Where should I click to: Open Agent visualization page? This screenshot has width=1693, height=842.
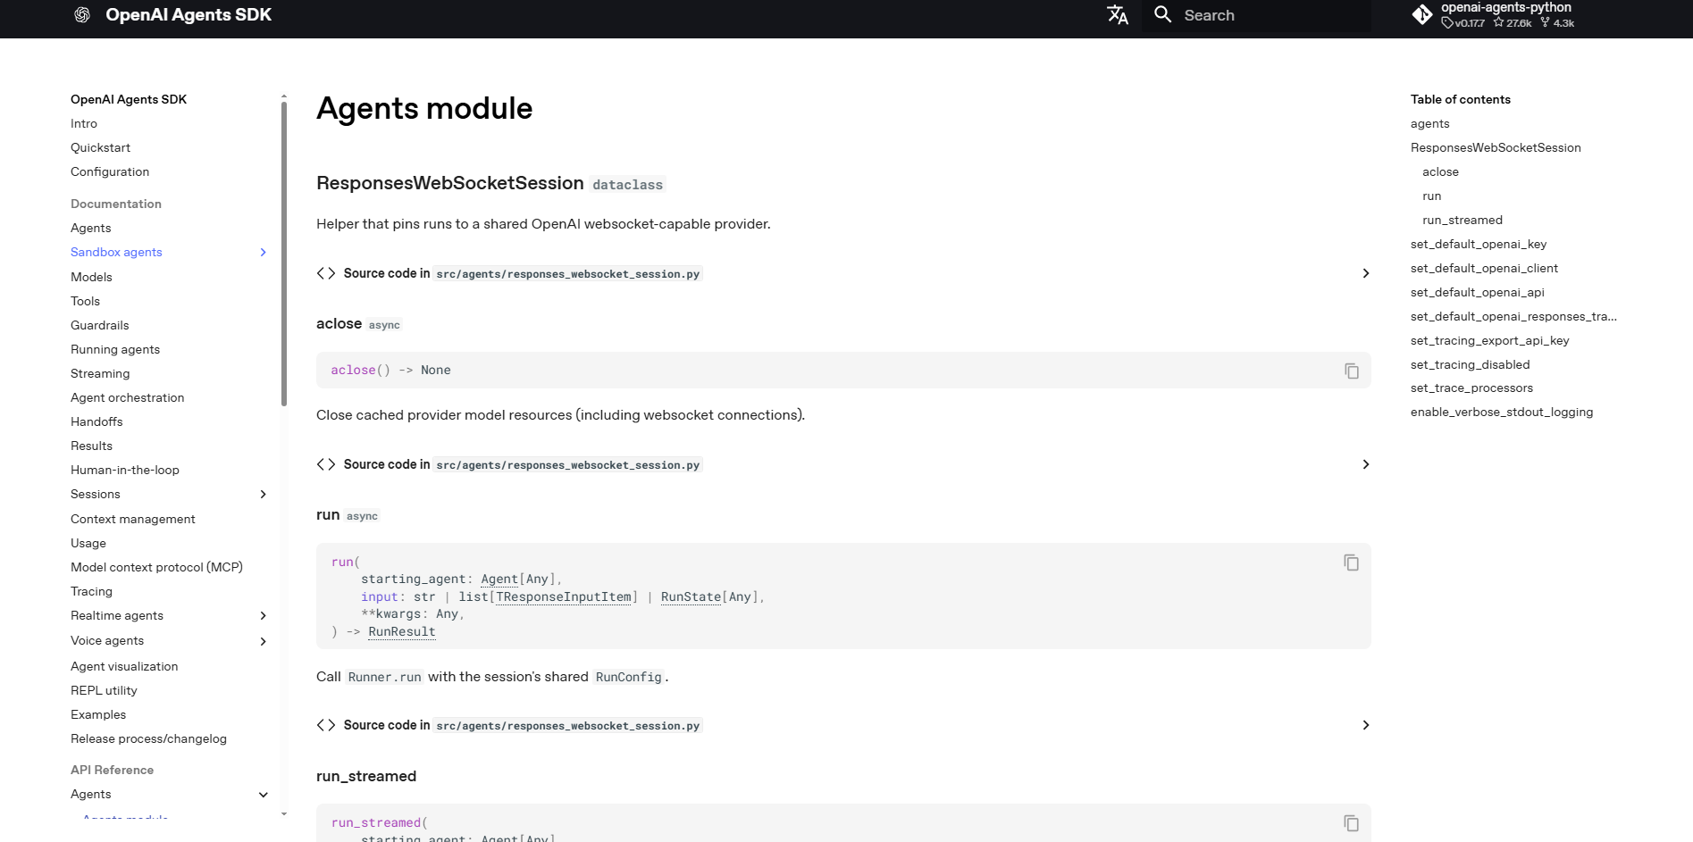coord(124,667)
